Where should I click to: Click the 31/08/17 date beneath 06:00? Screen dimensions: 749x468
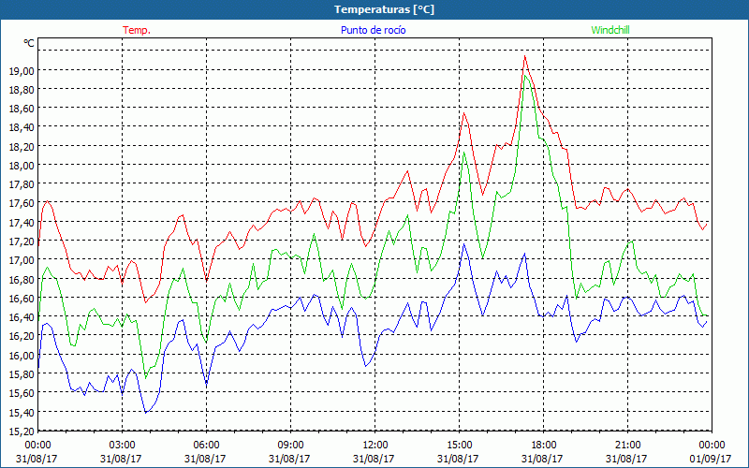tap(205, 459)
